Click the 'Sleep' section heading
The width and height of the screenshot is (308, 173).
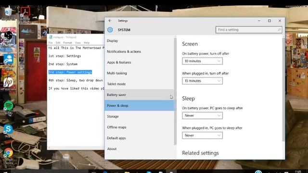click(x=188, y=98)
